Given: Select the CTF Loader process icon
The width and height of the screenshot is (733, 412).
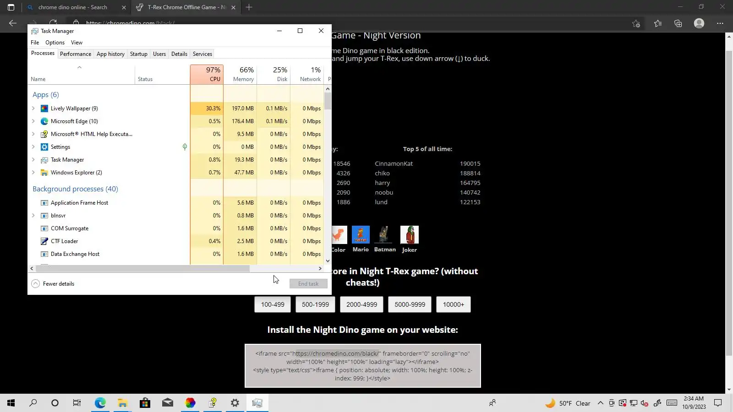Looking at the screenshot, I should point(44,241).
